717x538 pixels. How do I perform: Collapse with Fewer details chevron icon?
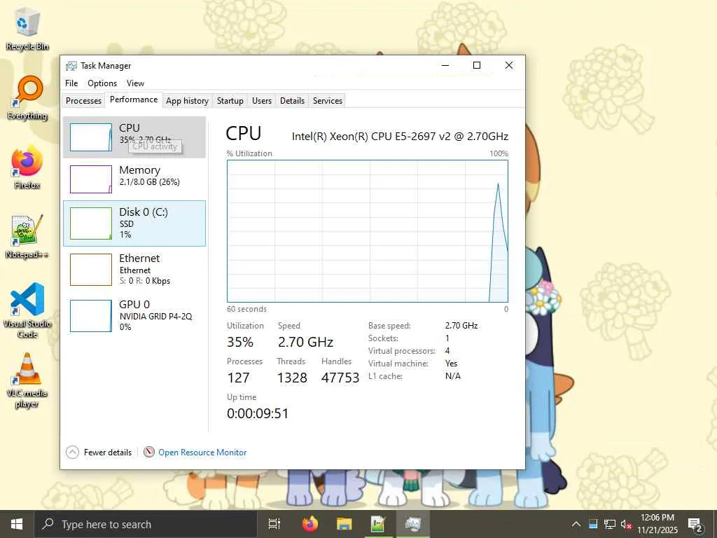click(72, 452)
